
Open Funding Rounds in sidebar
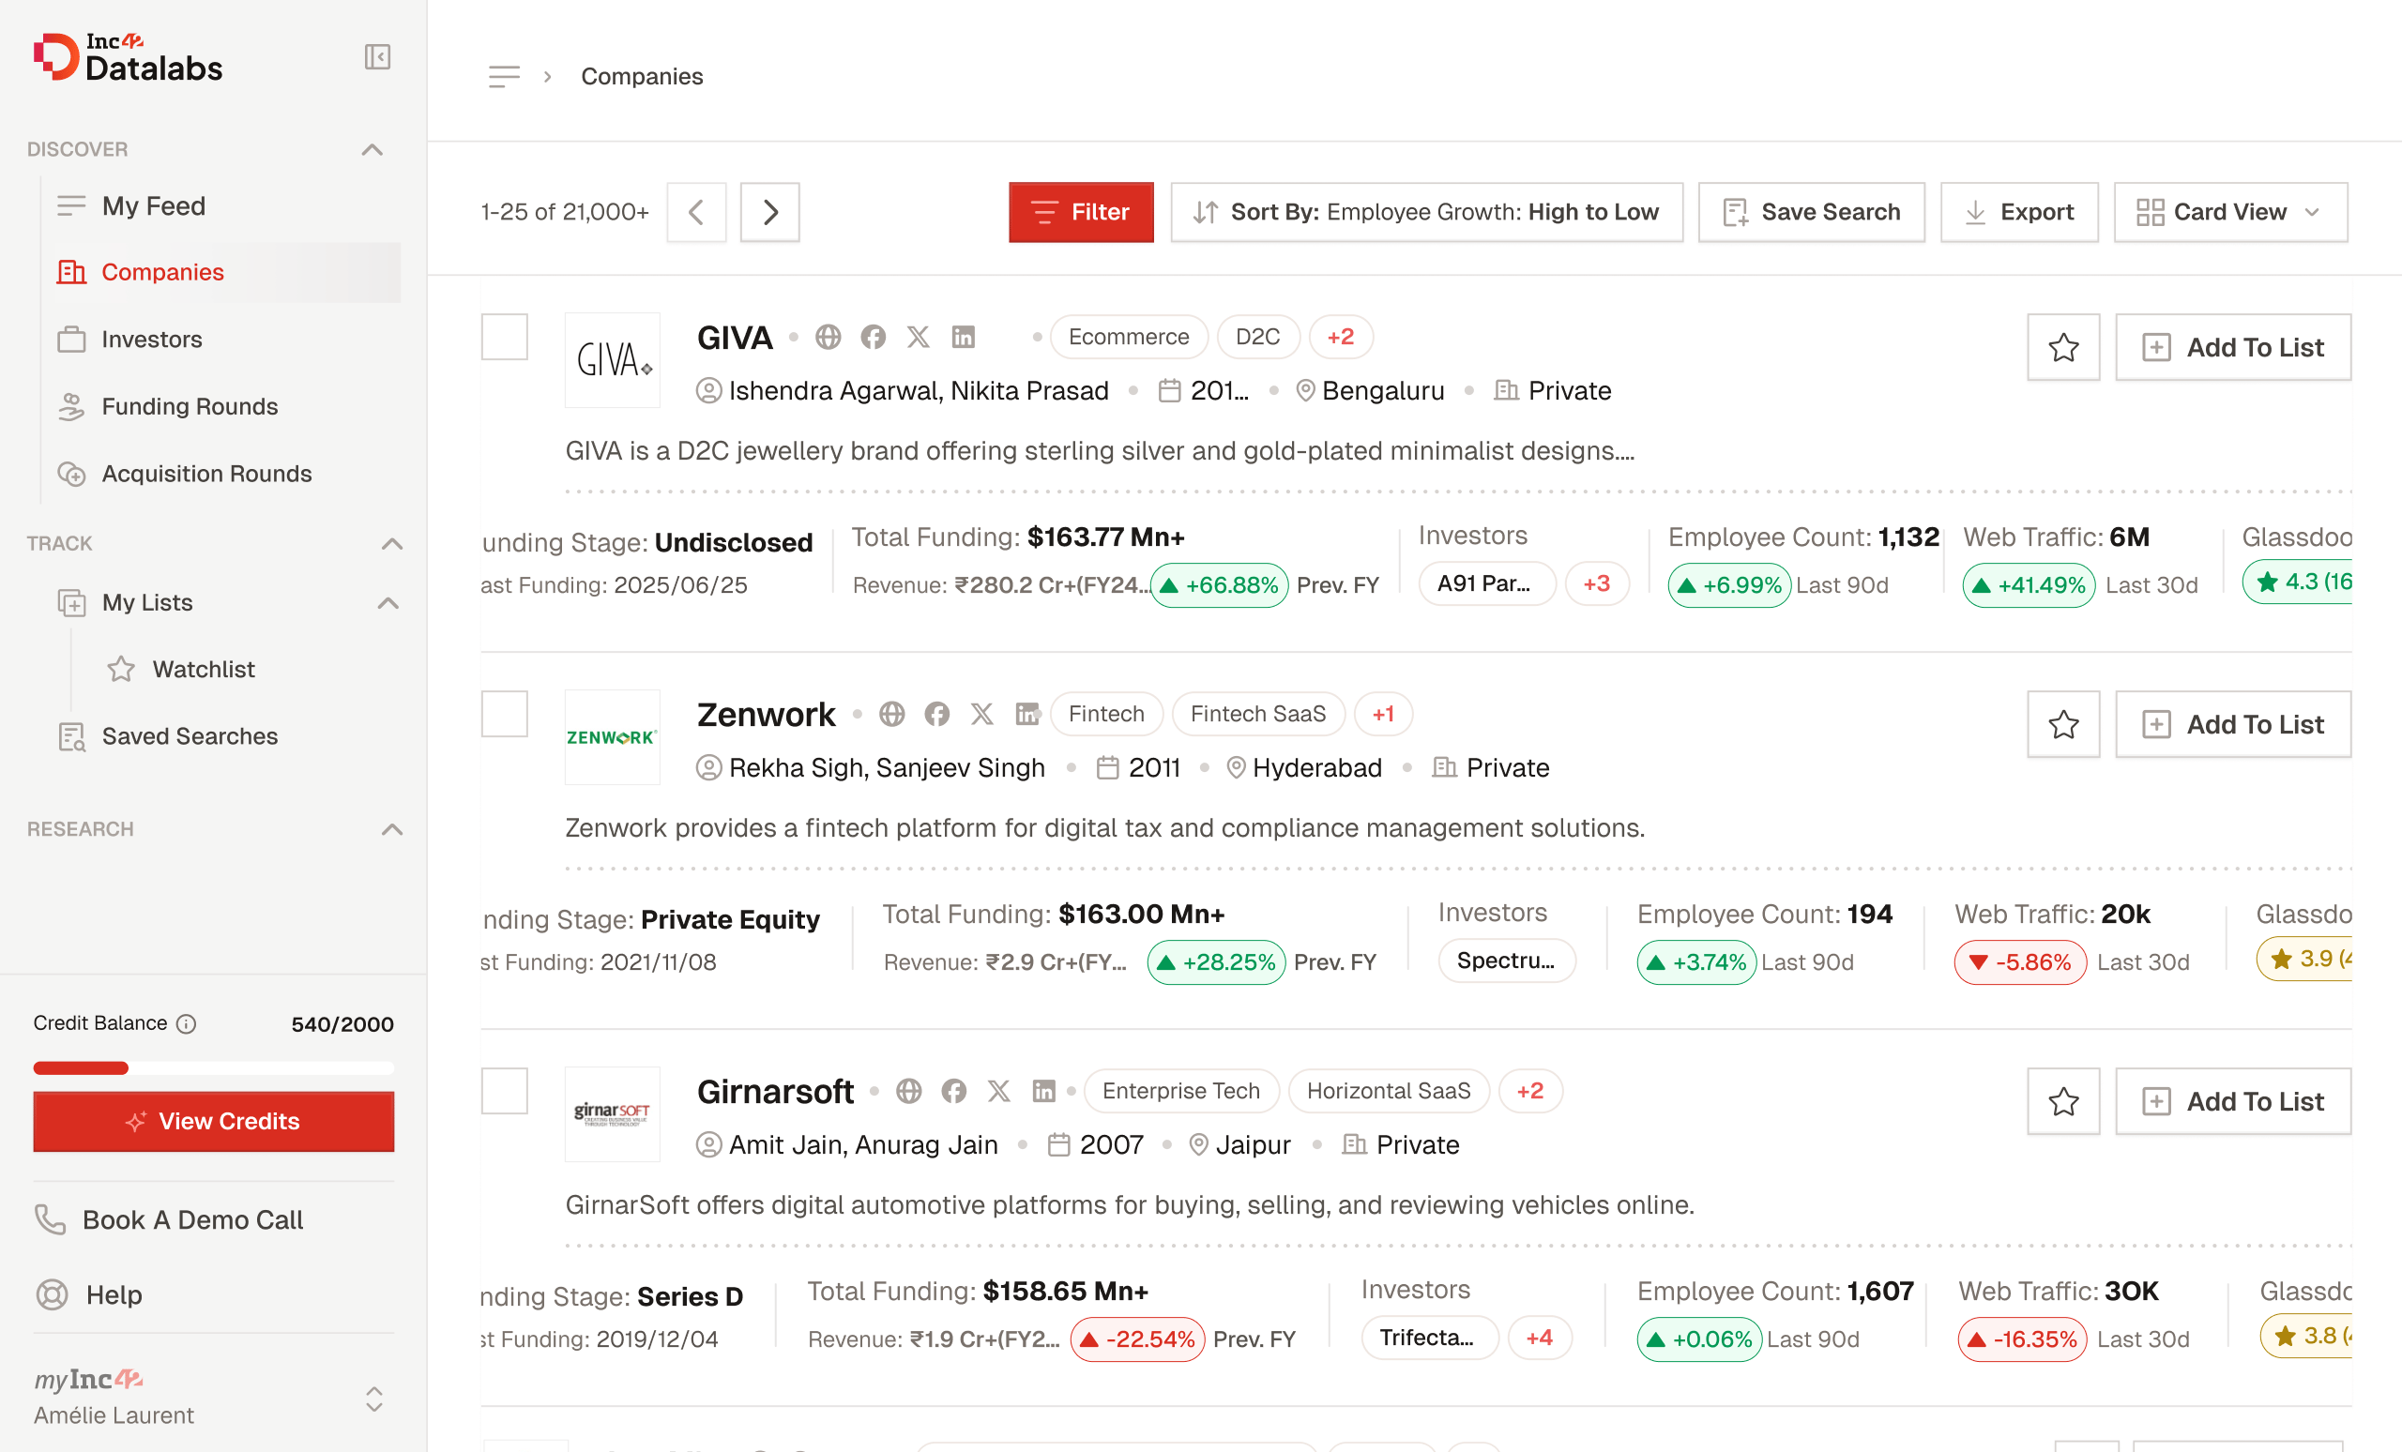190,406
